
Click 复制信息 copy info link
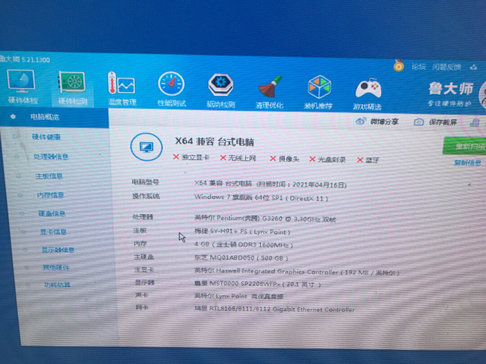[x=467, y=162]
